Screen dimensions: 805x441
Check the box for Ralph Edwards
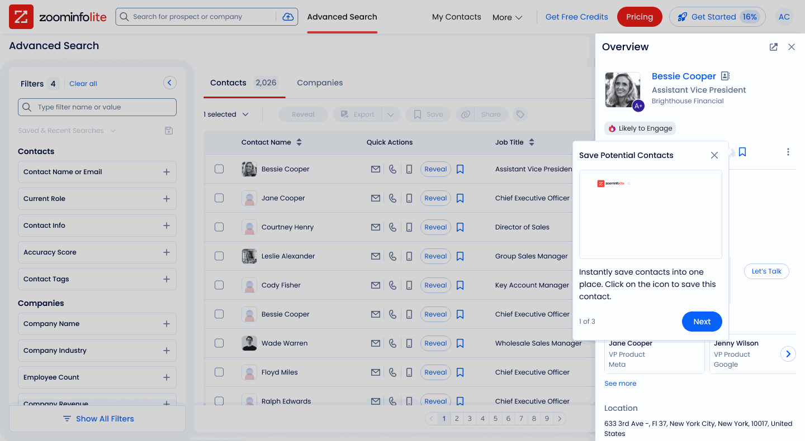click(219, 401)
